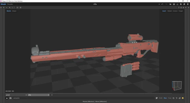
Task: Click the MagicaCSG app icon in title bar
Action: tap(1, 1)
